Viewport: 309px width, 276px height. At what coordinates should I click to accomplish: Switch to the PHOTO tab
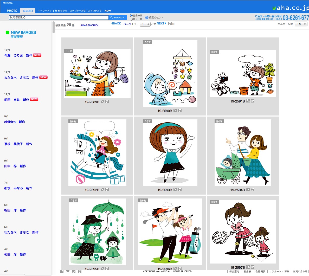(x=12, y=11)
